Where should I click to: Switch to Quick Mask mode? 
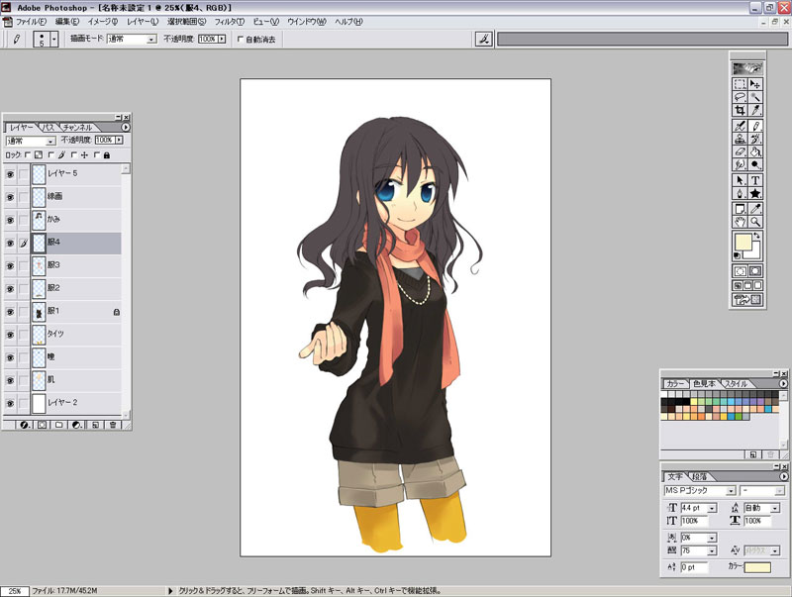(x=755, y=271)
